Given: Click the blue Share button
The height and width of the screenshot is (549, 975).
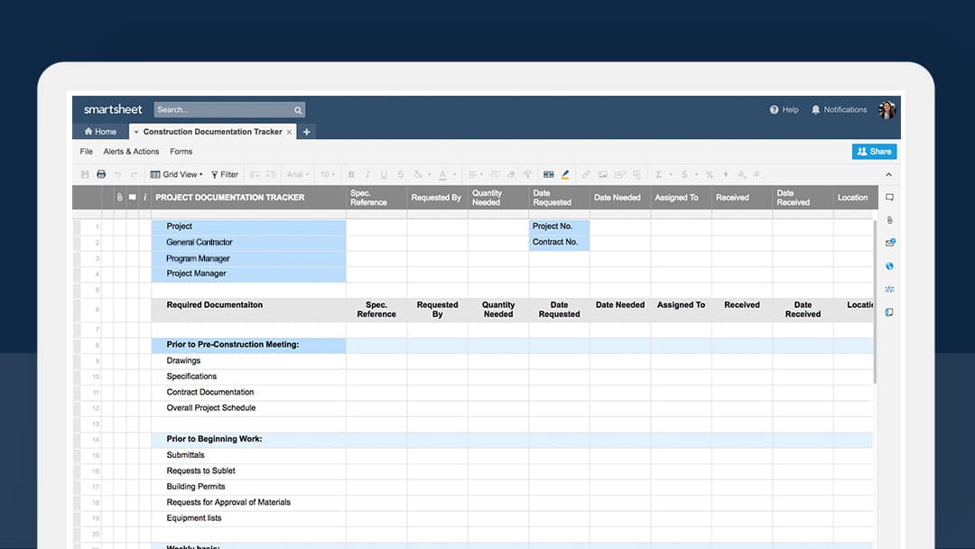Looking at the screenshot, I should coord(874,152).
